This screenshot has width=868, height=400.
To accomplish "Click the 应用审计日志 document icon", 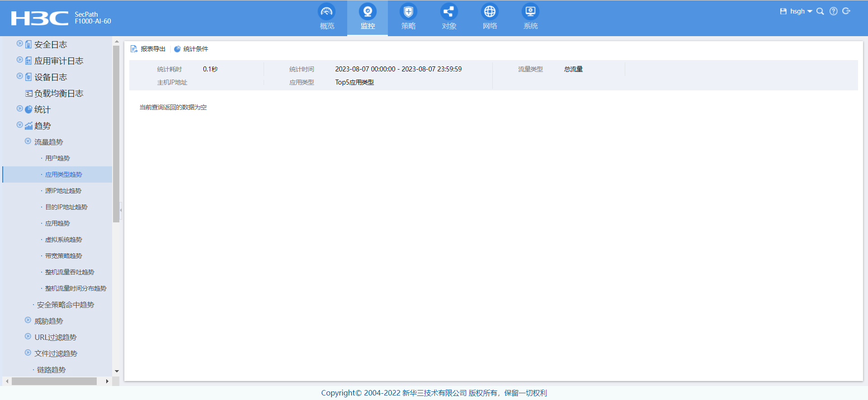I will coord(28,61).
